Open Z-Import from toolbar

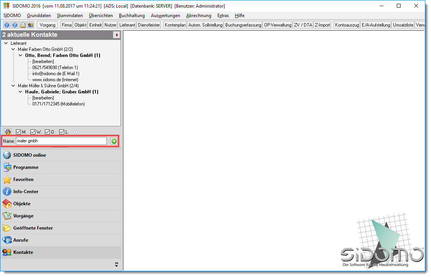tap(322, 25)
